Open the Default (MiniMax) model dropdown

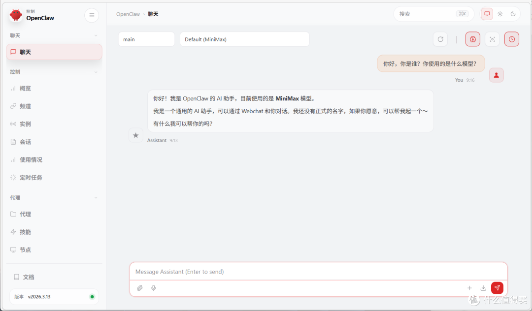pos(245,39)
